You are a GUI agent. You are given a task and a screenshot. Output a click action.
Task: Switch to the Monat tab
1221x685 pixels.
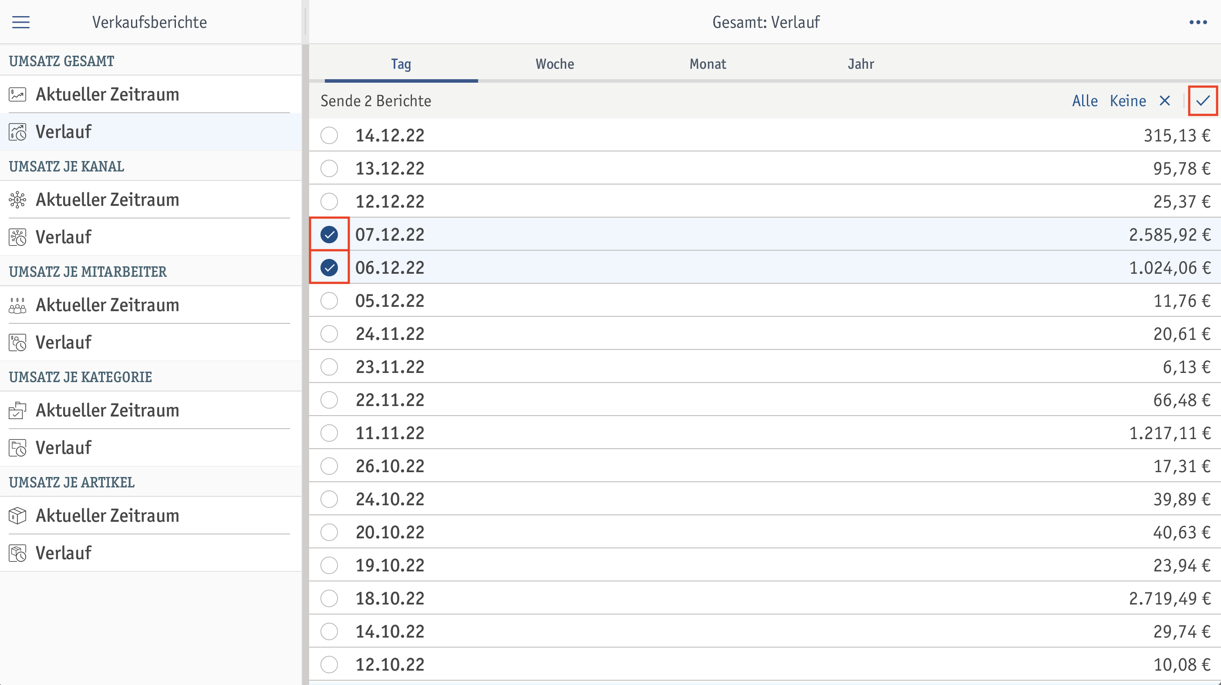(708, 64)
